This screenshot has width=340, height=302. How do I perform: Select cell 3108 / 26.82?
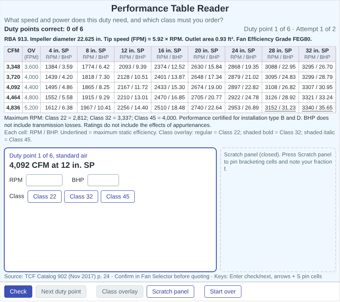coord(280,87)
